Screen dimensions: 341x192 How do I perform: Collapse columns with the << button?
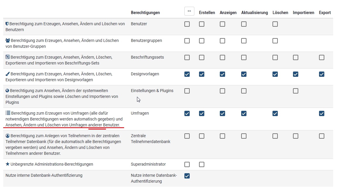189,11
